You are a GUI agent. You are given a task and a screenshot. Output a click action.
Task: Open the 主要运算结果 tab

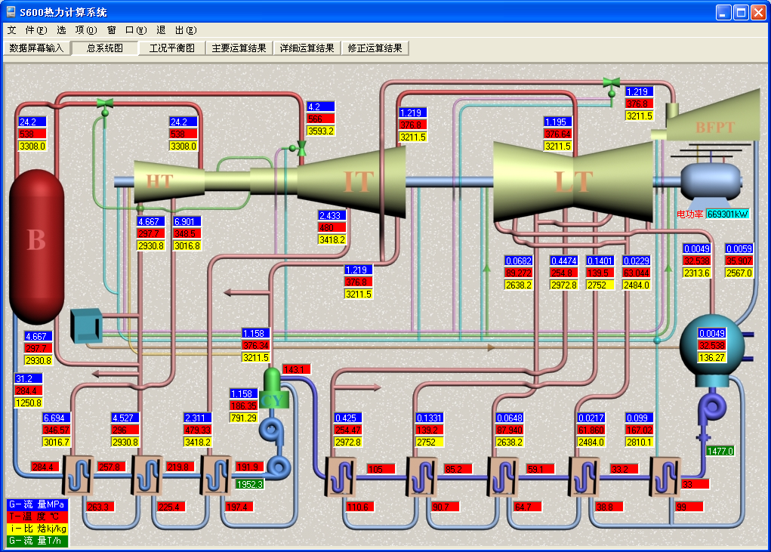point(239,48)
